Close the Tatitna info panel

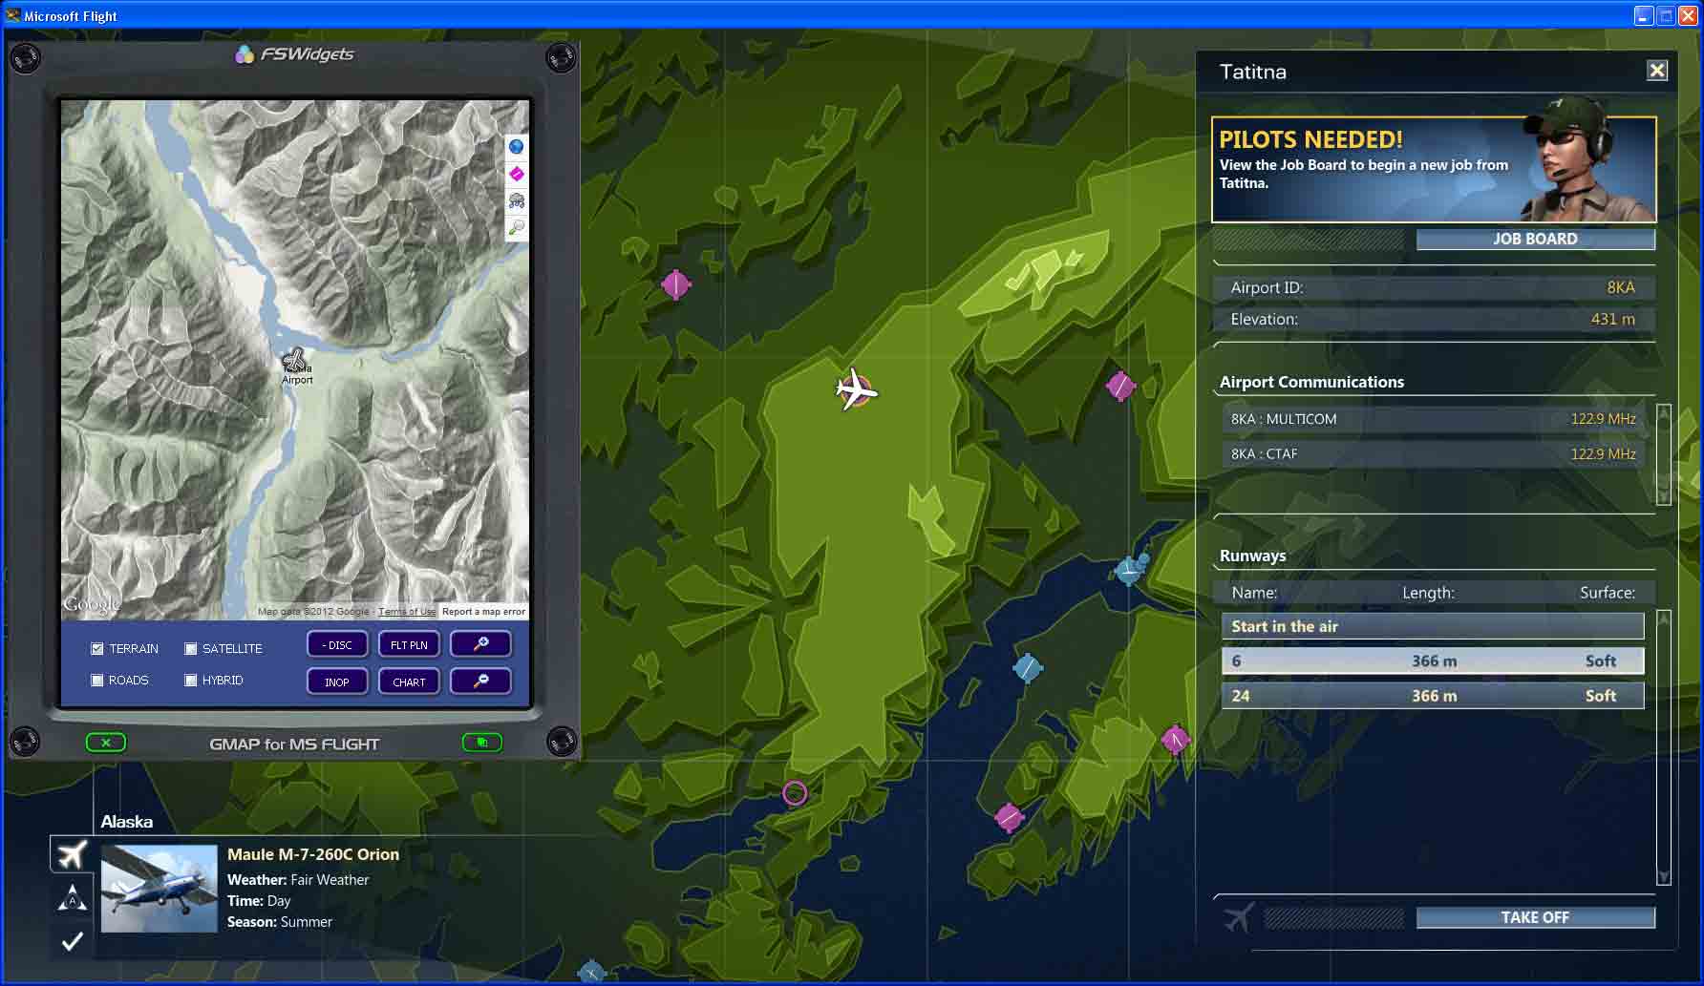[1657, 71]
